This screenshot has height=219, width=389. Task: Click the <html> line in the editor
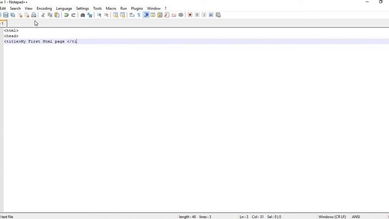[x=11, y=30]
